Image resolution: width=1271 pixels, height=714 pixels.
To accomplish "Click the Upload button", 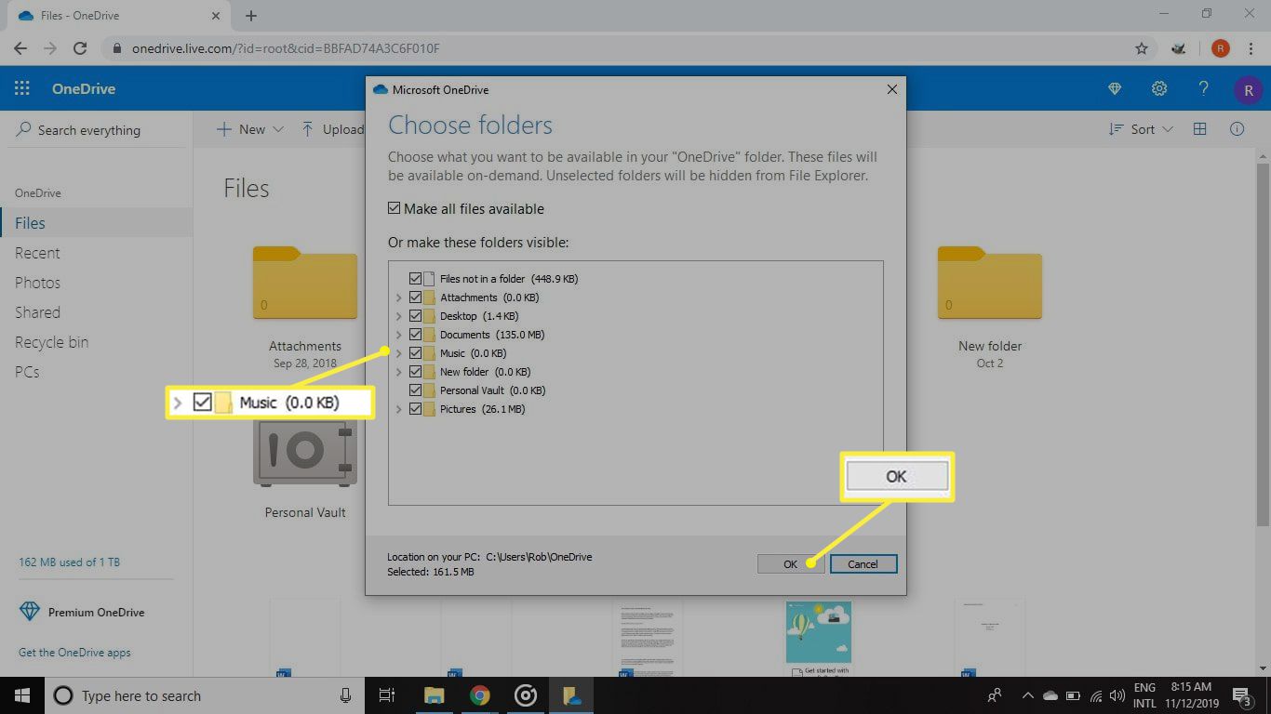I will point(332,129).
